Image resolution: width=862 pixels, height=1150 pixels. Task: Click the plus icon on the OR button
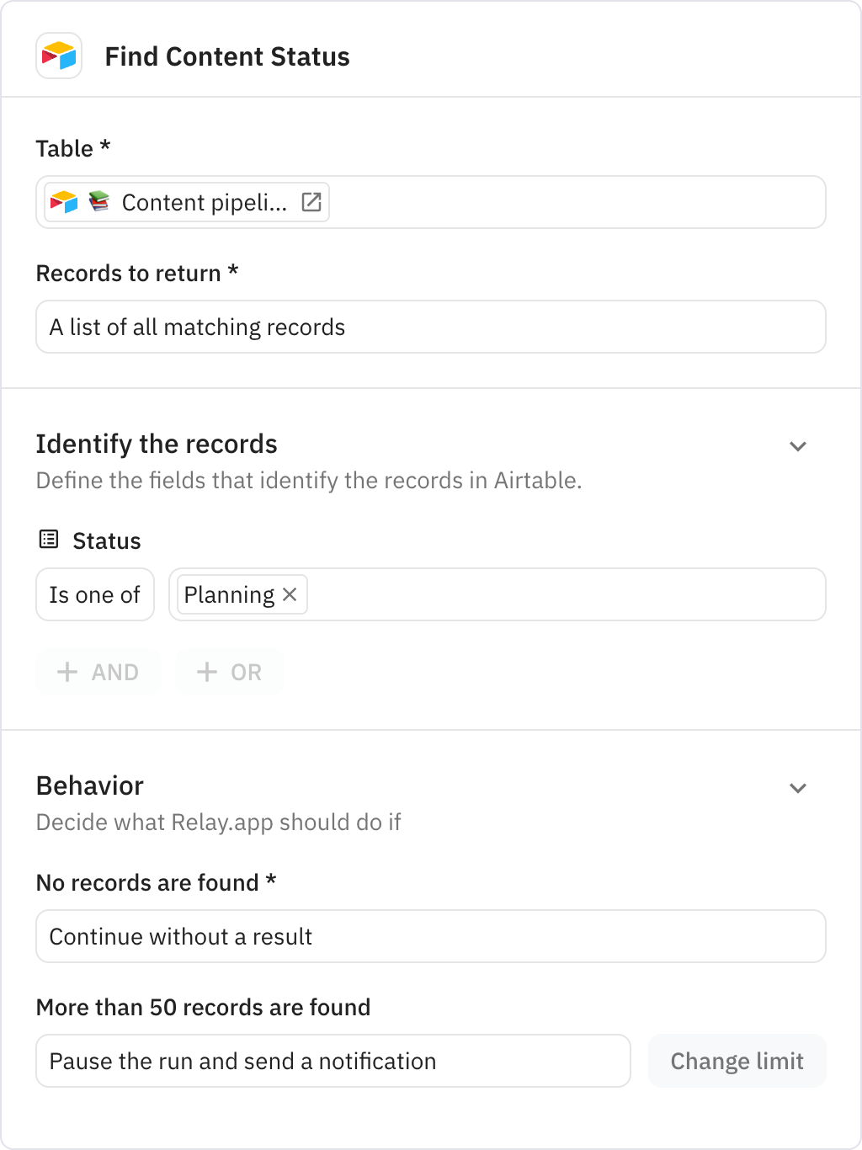tap(206, 672)
